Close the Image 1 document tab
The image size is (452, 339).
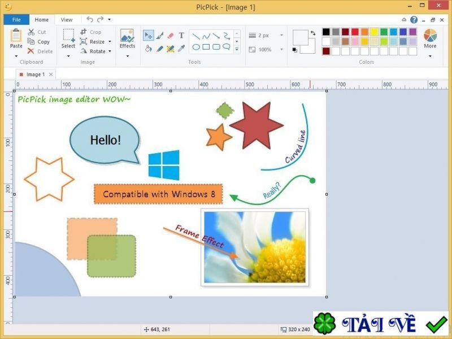click(x=51, y=74)
